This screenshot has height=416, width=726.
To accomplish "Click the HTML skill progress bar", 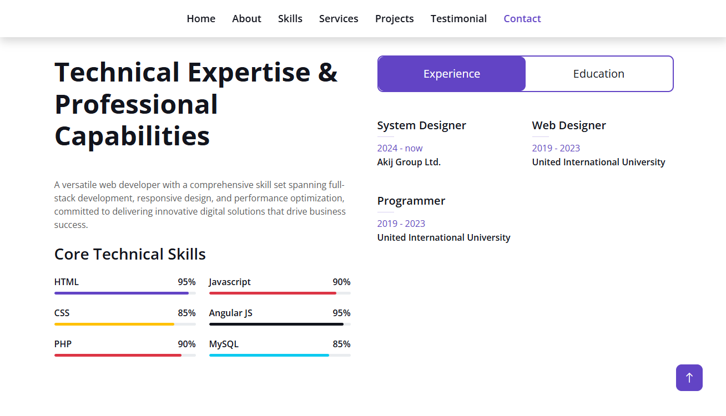I will pyautogui.click(x=125, y=293).
